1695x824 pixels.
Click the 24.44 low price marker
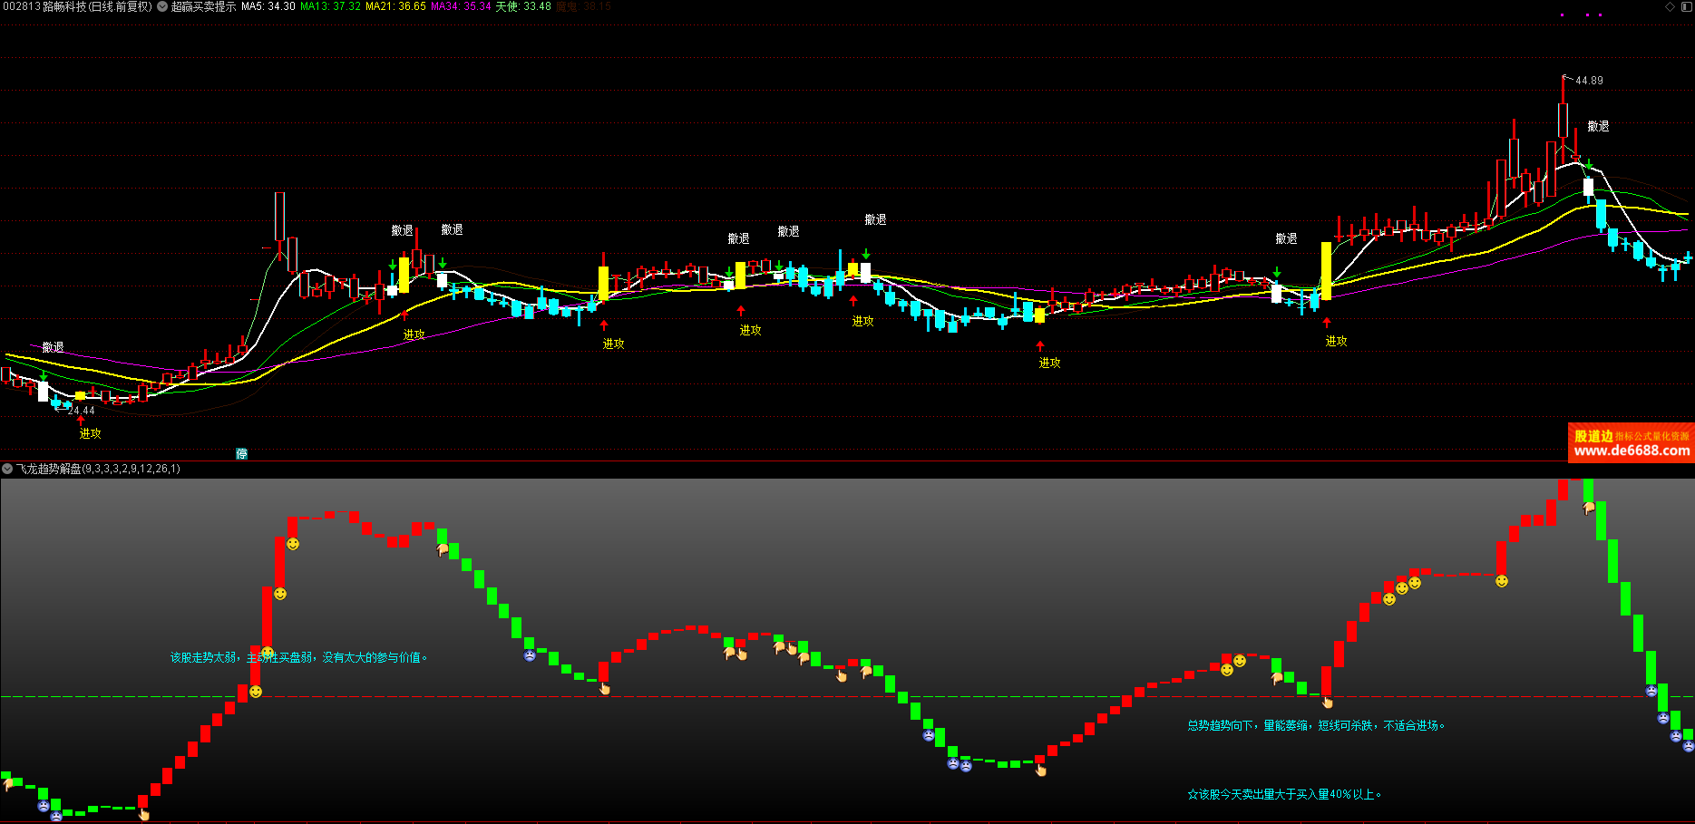tap(81, 411)
